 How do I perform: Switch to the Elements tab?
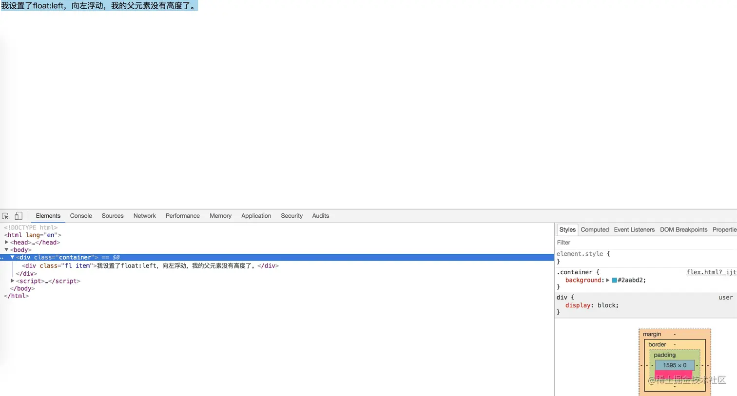[48, 216]
